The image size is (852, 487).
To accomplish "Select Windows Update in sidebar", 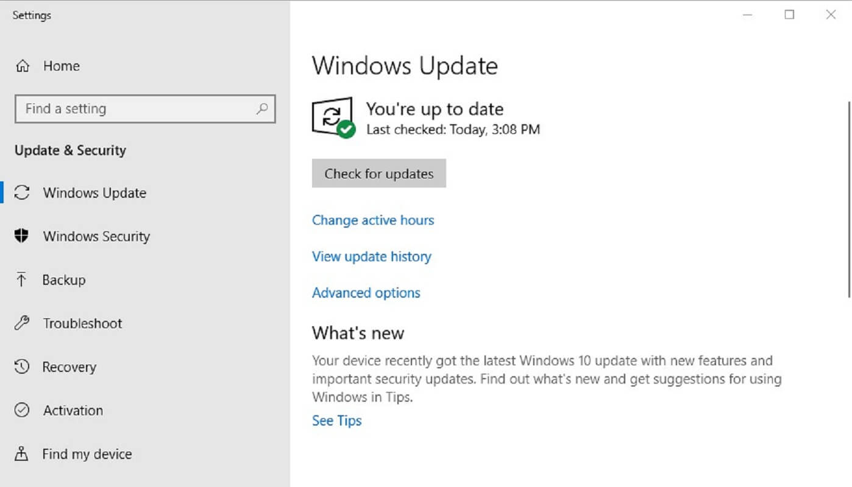I will [x=94, y=193].
